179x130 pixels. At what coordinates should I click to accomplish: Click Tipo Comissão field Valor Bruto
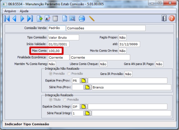63,37
